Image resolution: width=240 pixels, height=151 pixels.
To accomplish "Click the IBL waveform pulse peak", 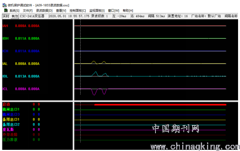I will click(x=95, y=72).
